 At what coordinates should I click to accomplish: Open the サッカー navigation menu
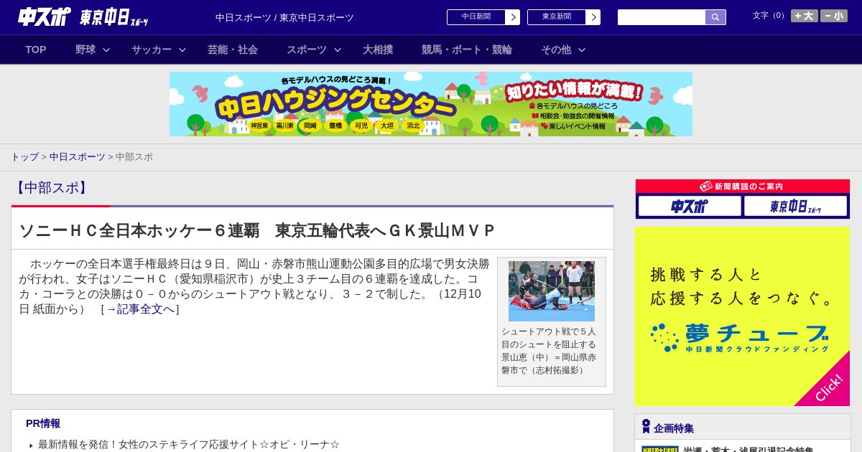point(152,50)
